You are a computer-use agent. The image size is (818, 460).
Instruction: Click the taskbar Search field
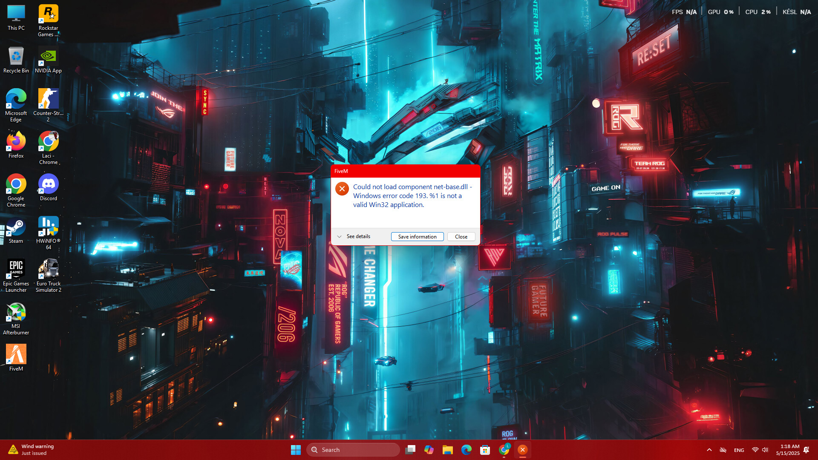click(353, 449)
